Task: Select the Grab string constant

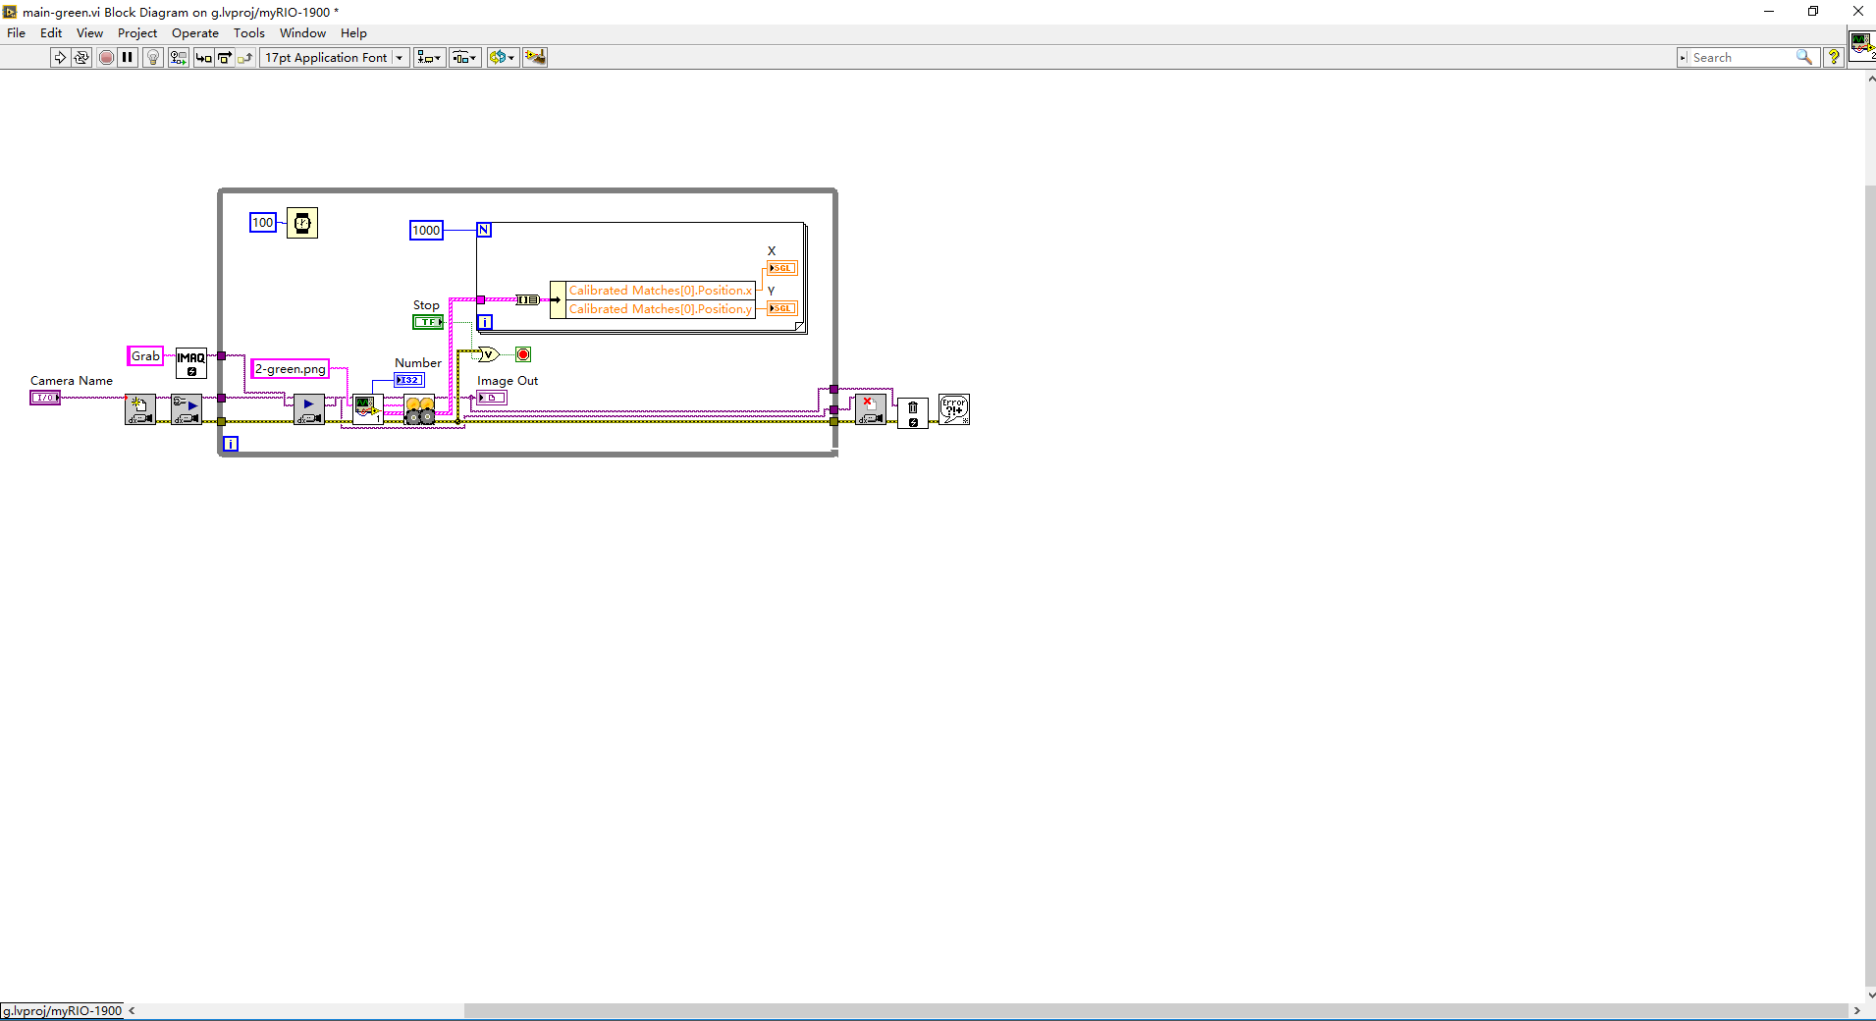Action: point(145,356)
